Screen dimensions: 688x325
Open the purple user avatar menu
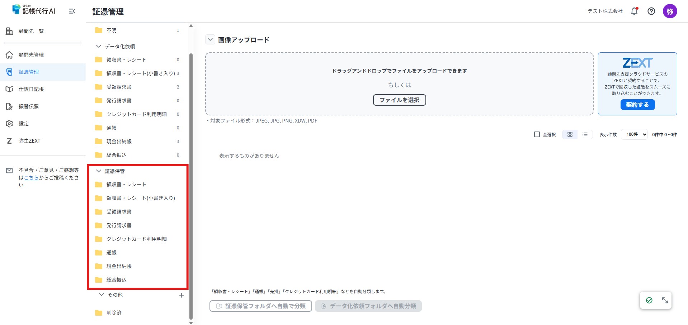click(670, 11)
